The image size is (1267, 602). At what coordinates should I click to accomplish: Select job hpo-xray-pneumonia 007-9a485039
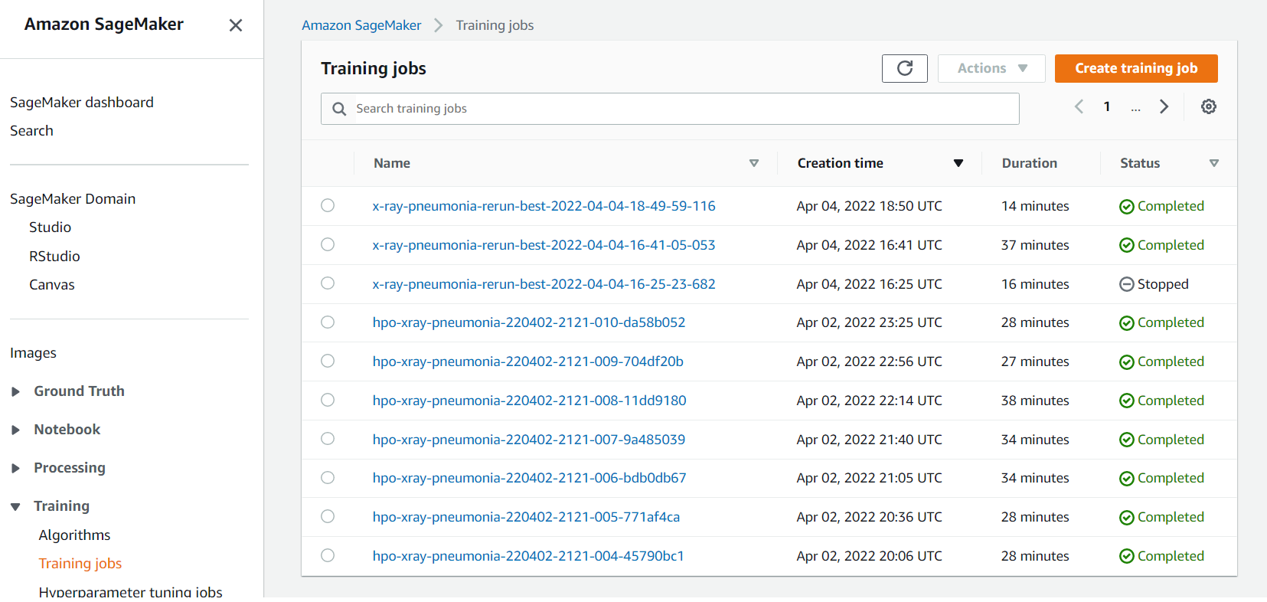click(328, 439)
